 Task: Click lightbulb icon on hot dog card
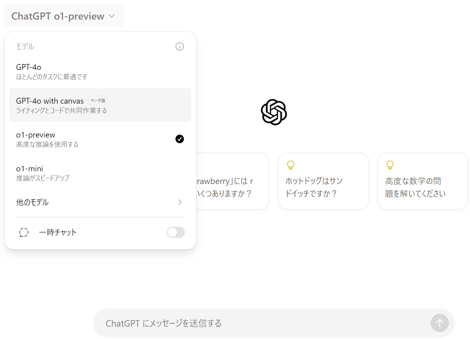(291, 165)
